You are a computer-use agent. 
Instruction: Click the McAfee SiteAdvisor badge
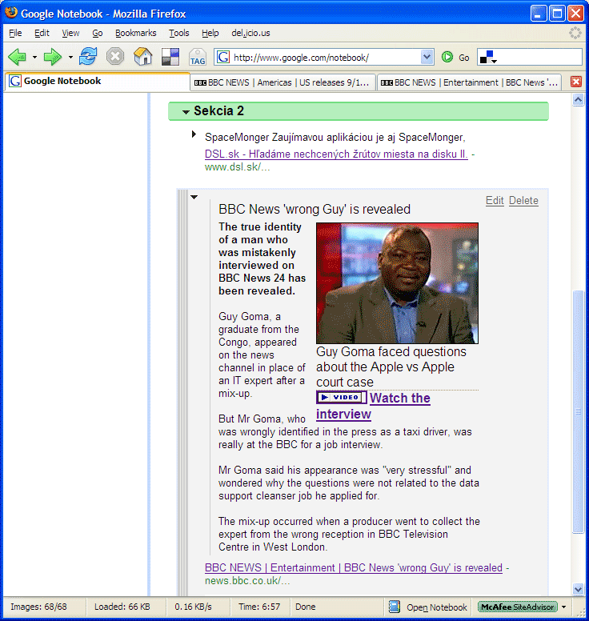[517, 607]
